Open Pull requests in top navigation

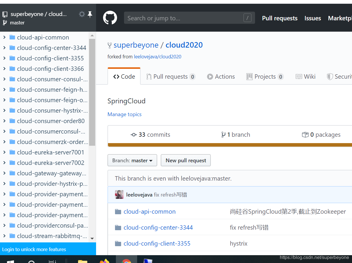(x=280, y=18)
